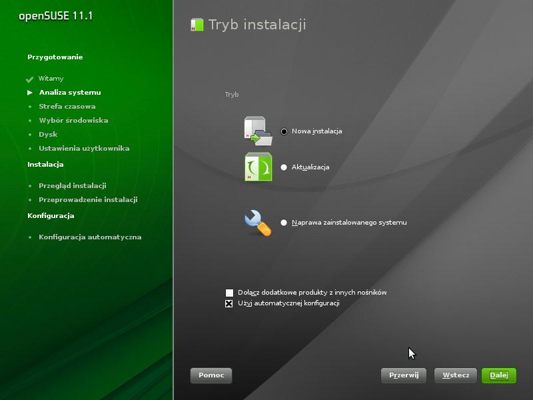Click the wrench repair system icon
Screen dimensions: 533x400
[x=258, y=223]
